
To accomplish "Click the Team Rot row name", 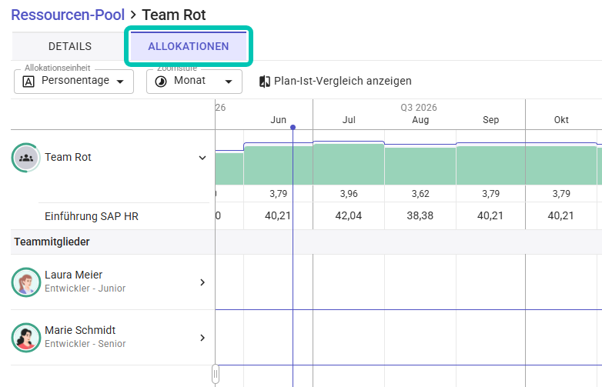I will pos(68,157).
